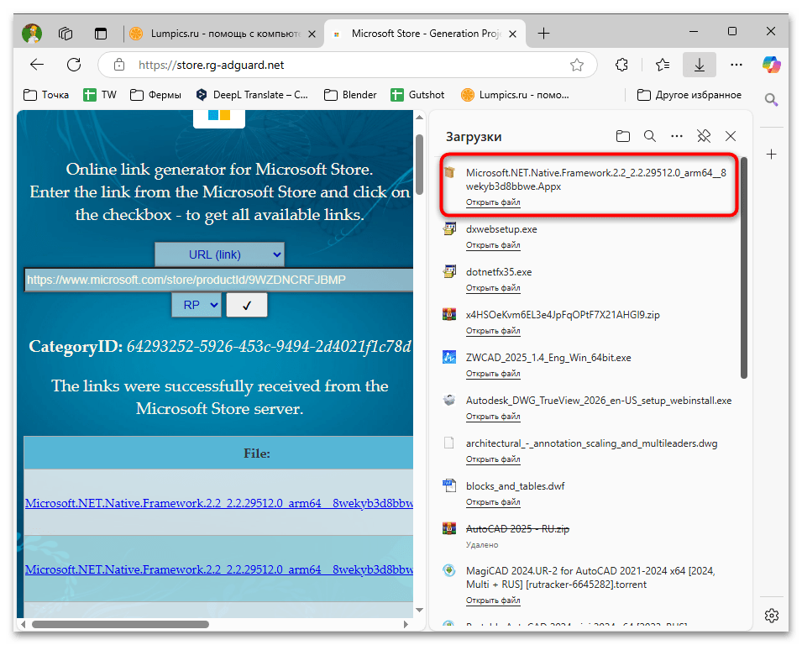Select dxwebsetup.exe download entry name
This screenshot has height=645, width=802.
click(501, 229)
